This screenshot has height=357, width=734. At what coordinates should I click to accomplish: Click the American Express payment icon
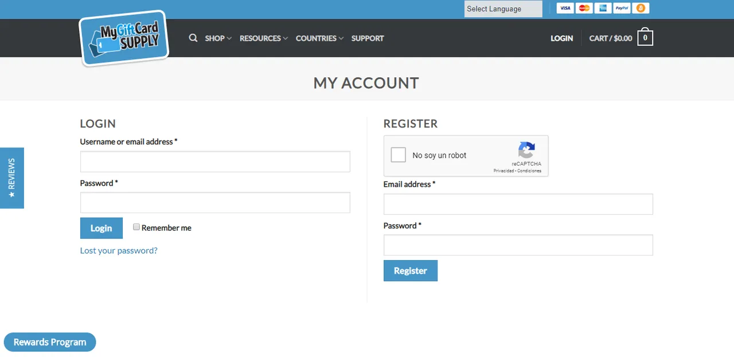603,8
